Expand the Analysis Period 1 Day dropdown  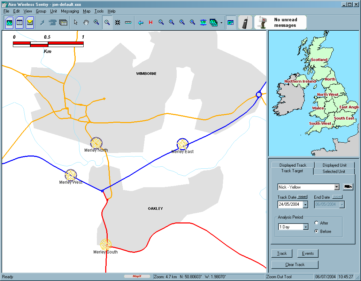tap(306, 227)
